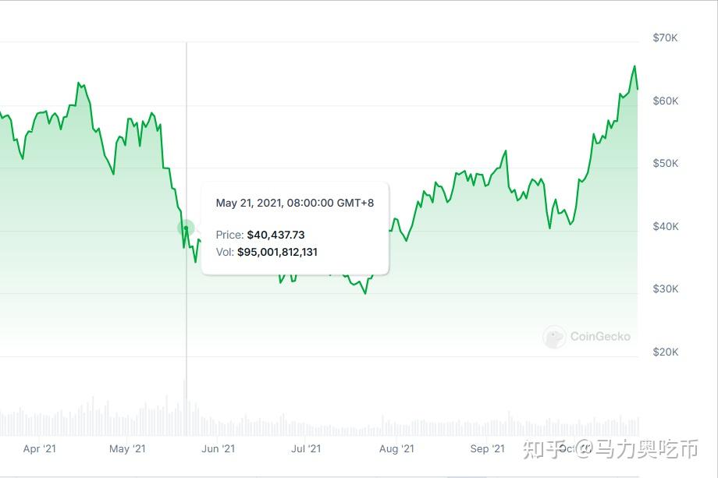This screenshot has width=718, height=478.
Task: Select the Sep '21 date label
Action: click(488, 448)
